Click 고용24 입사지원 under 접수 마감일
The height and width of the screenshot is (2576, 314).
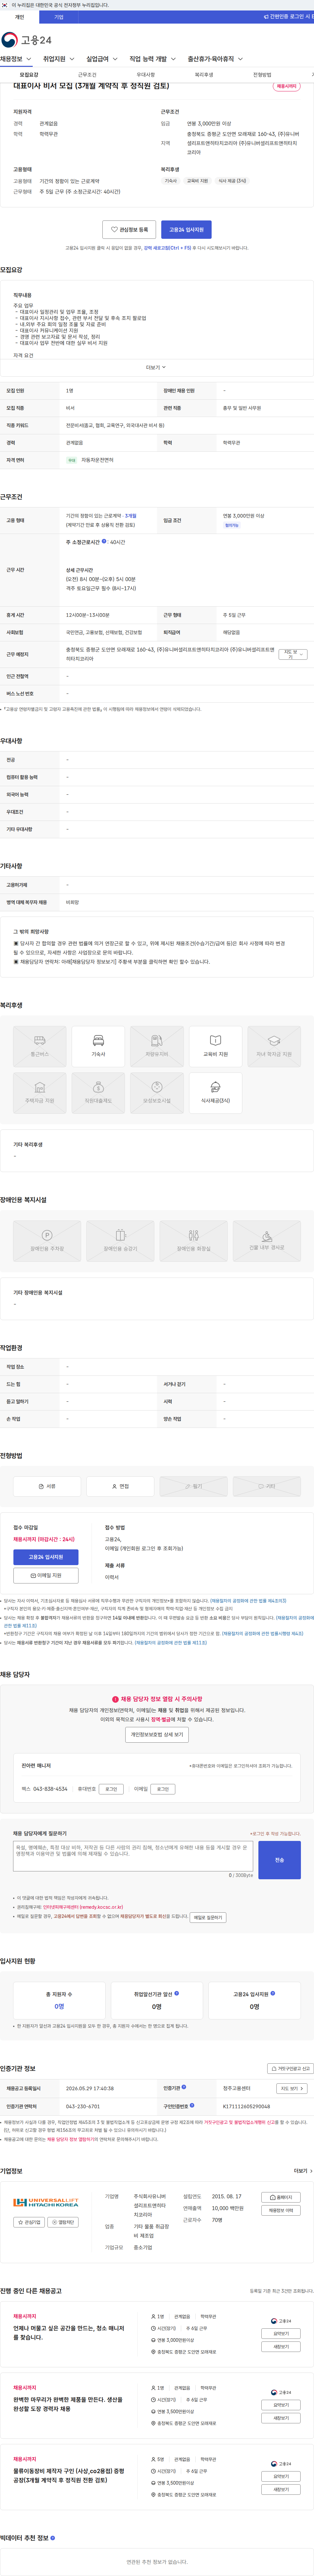tap(46, 1557)
